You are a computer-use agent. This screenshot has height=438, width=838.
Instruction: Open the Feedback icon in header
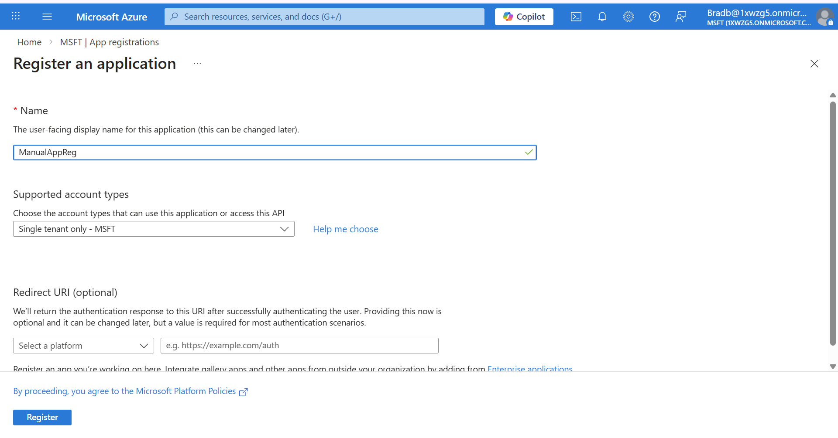[680, 17]
